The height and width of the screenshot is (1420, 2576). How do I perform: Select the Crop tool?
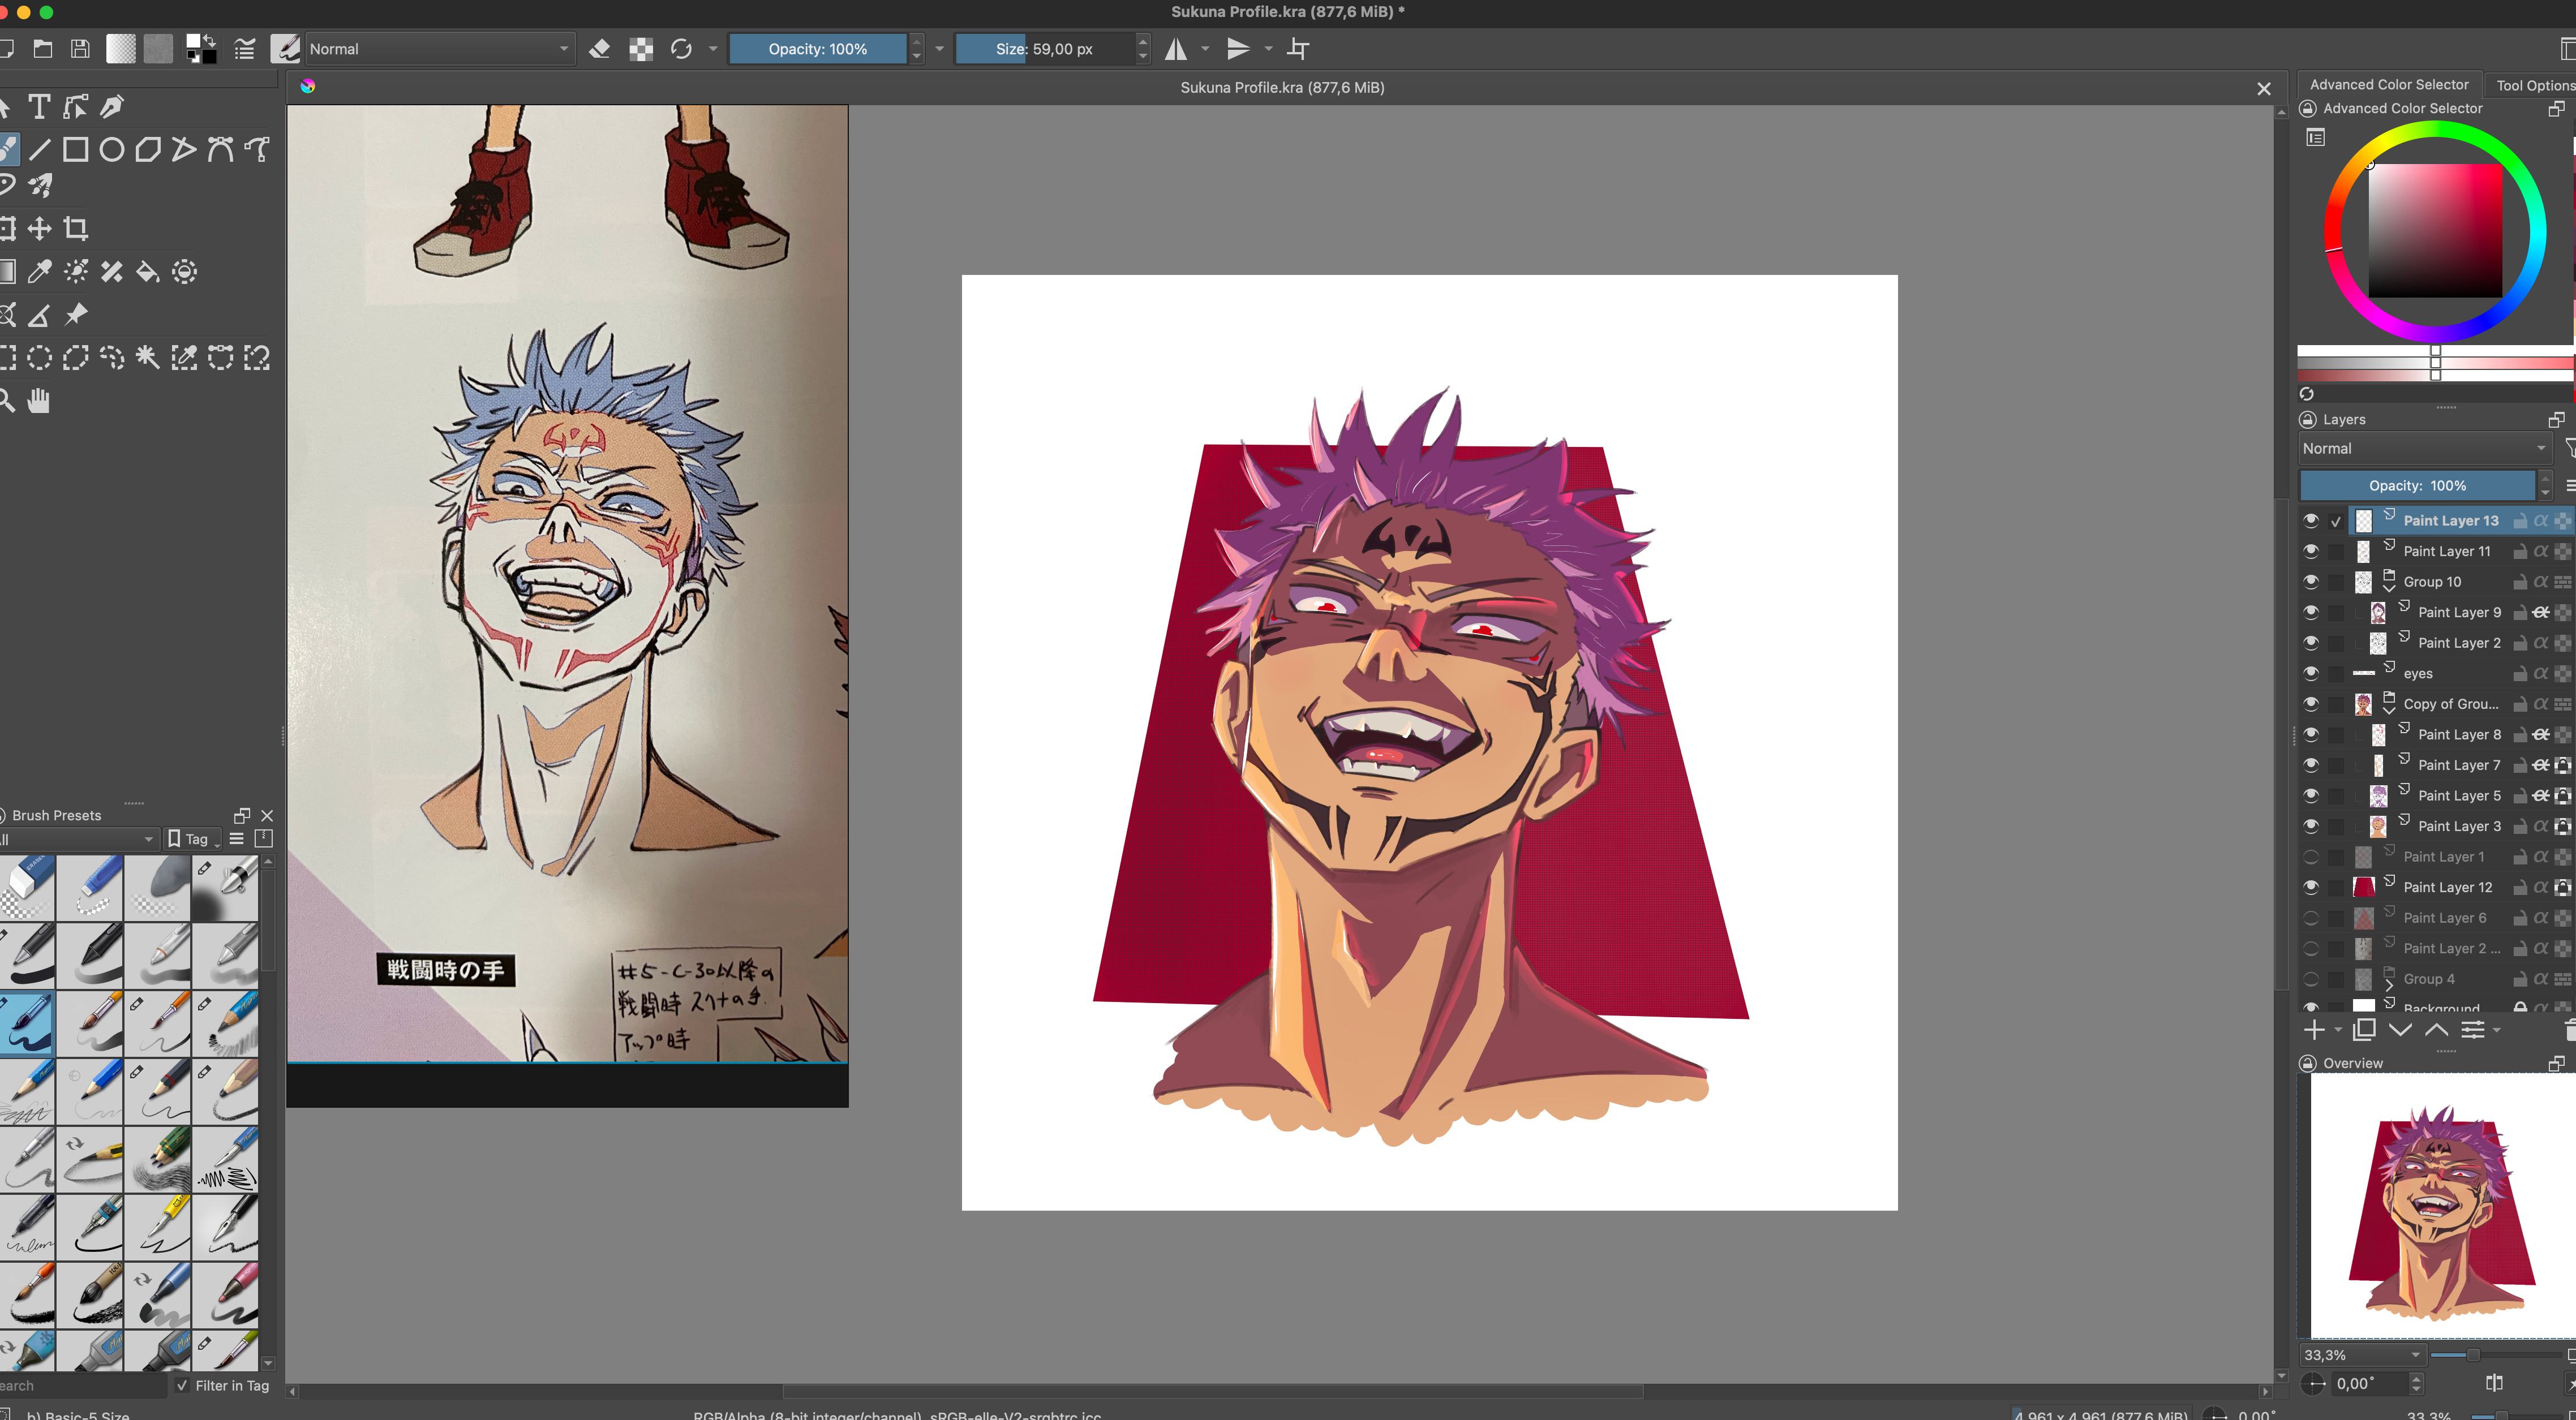click(76, 229)
